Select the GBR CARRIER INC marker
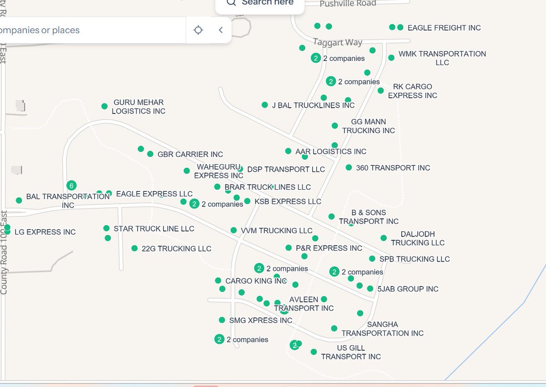This screenshot has height=387, width=546. pos(150,154)
